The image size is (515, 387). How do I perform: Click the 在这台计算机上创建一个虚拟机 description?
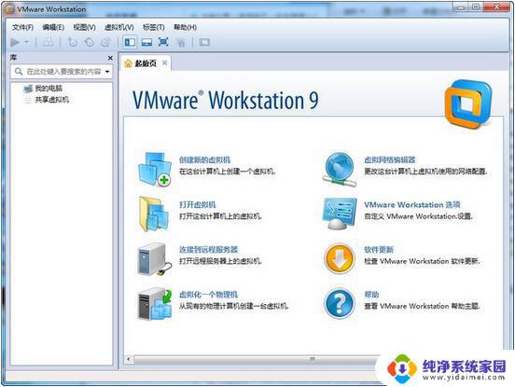228,172
